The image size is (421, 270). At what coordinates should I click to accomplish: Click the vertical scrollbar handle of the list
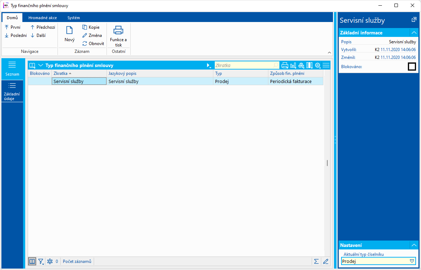click(327, 163)
